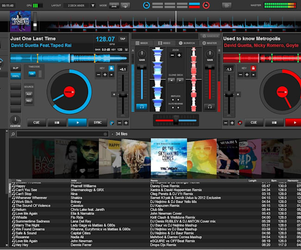Switch to VIDEO tab
The image size is (301, 250).
[x=164, y=43]
